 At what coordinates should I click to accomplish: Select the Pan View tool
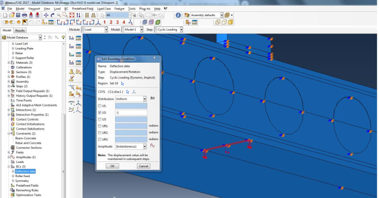[46, 15]
